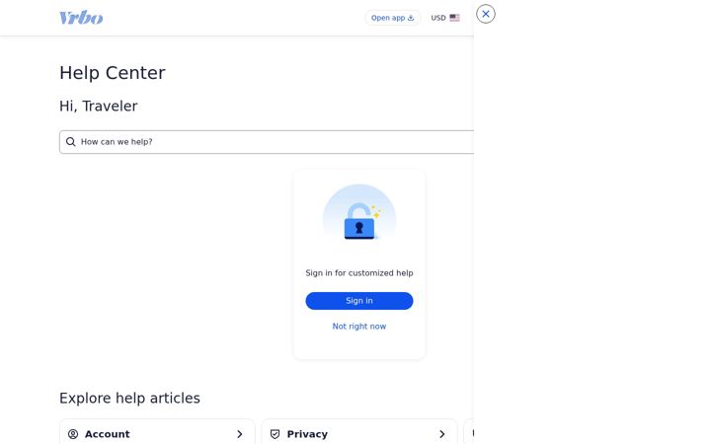The image size is (711, 444).
Task: Open the Privacy help articles card
Action: click(x=359, y=433)
